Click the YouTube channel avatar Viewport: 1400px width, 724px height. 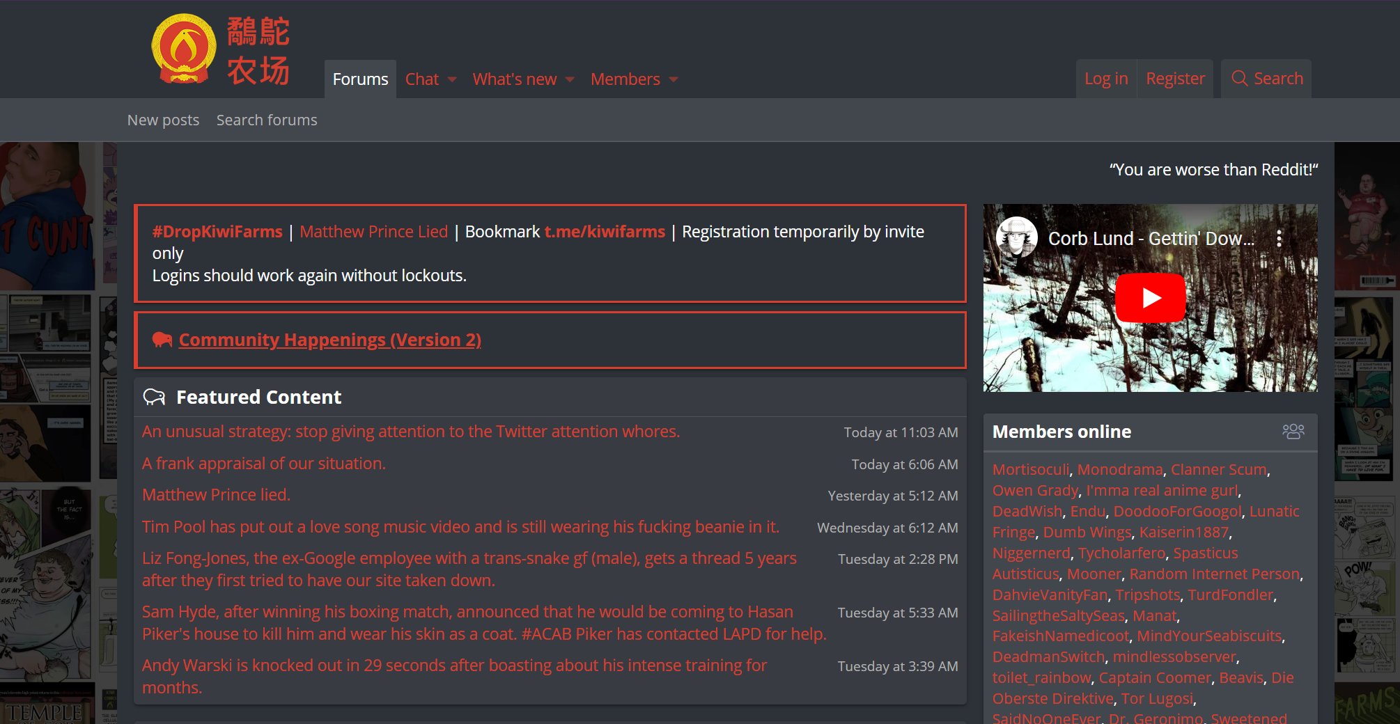[1017, 237]
